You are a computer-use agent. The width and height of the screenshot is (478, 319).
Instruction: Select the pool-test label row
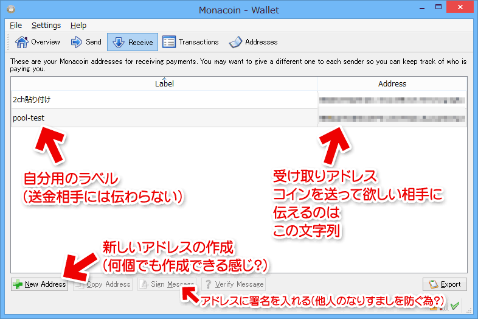click(x=164, y=118)
